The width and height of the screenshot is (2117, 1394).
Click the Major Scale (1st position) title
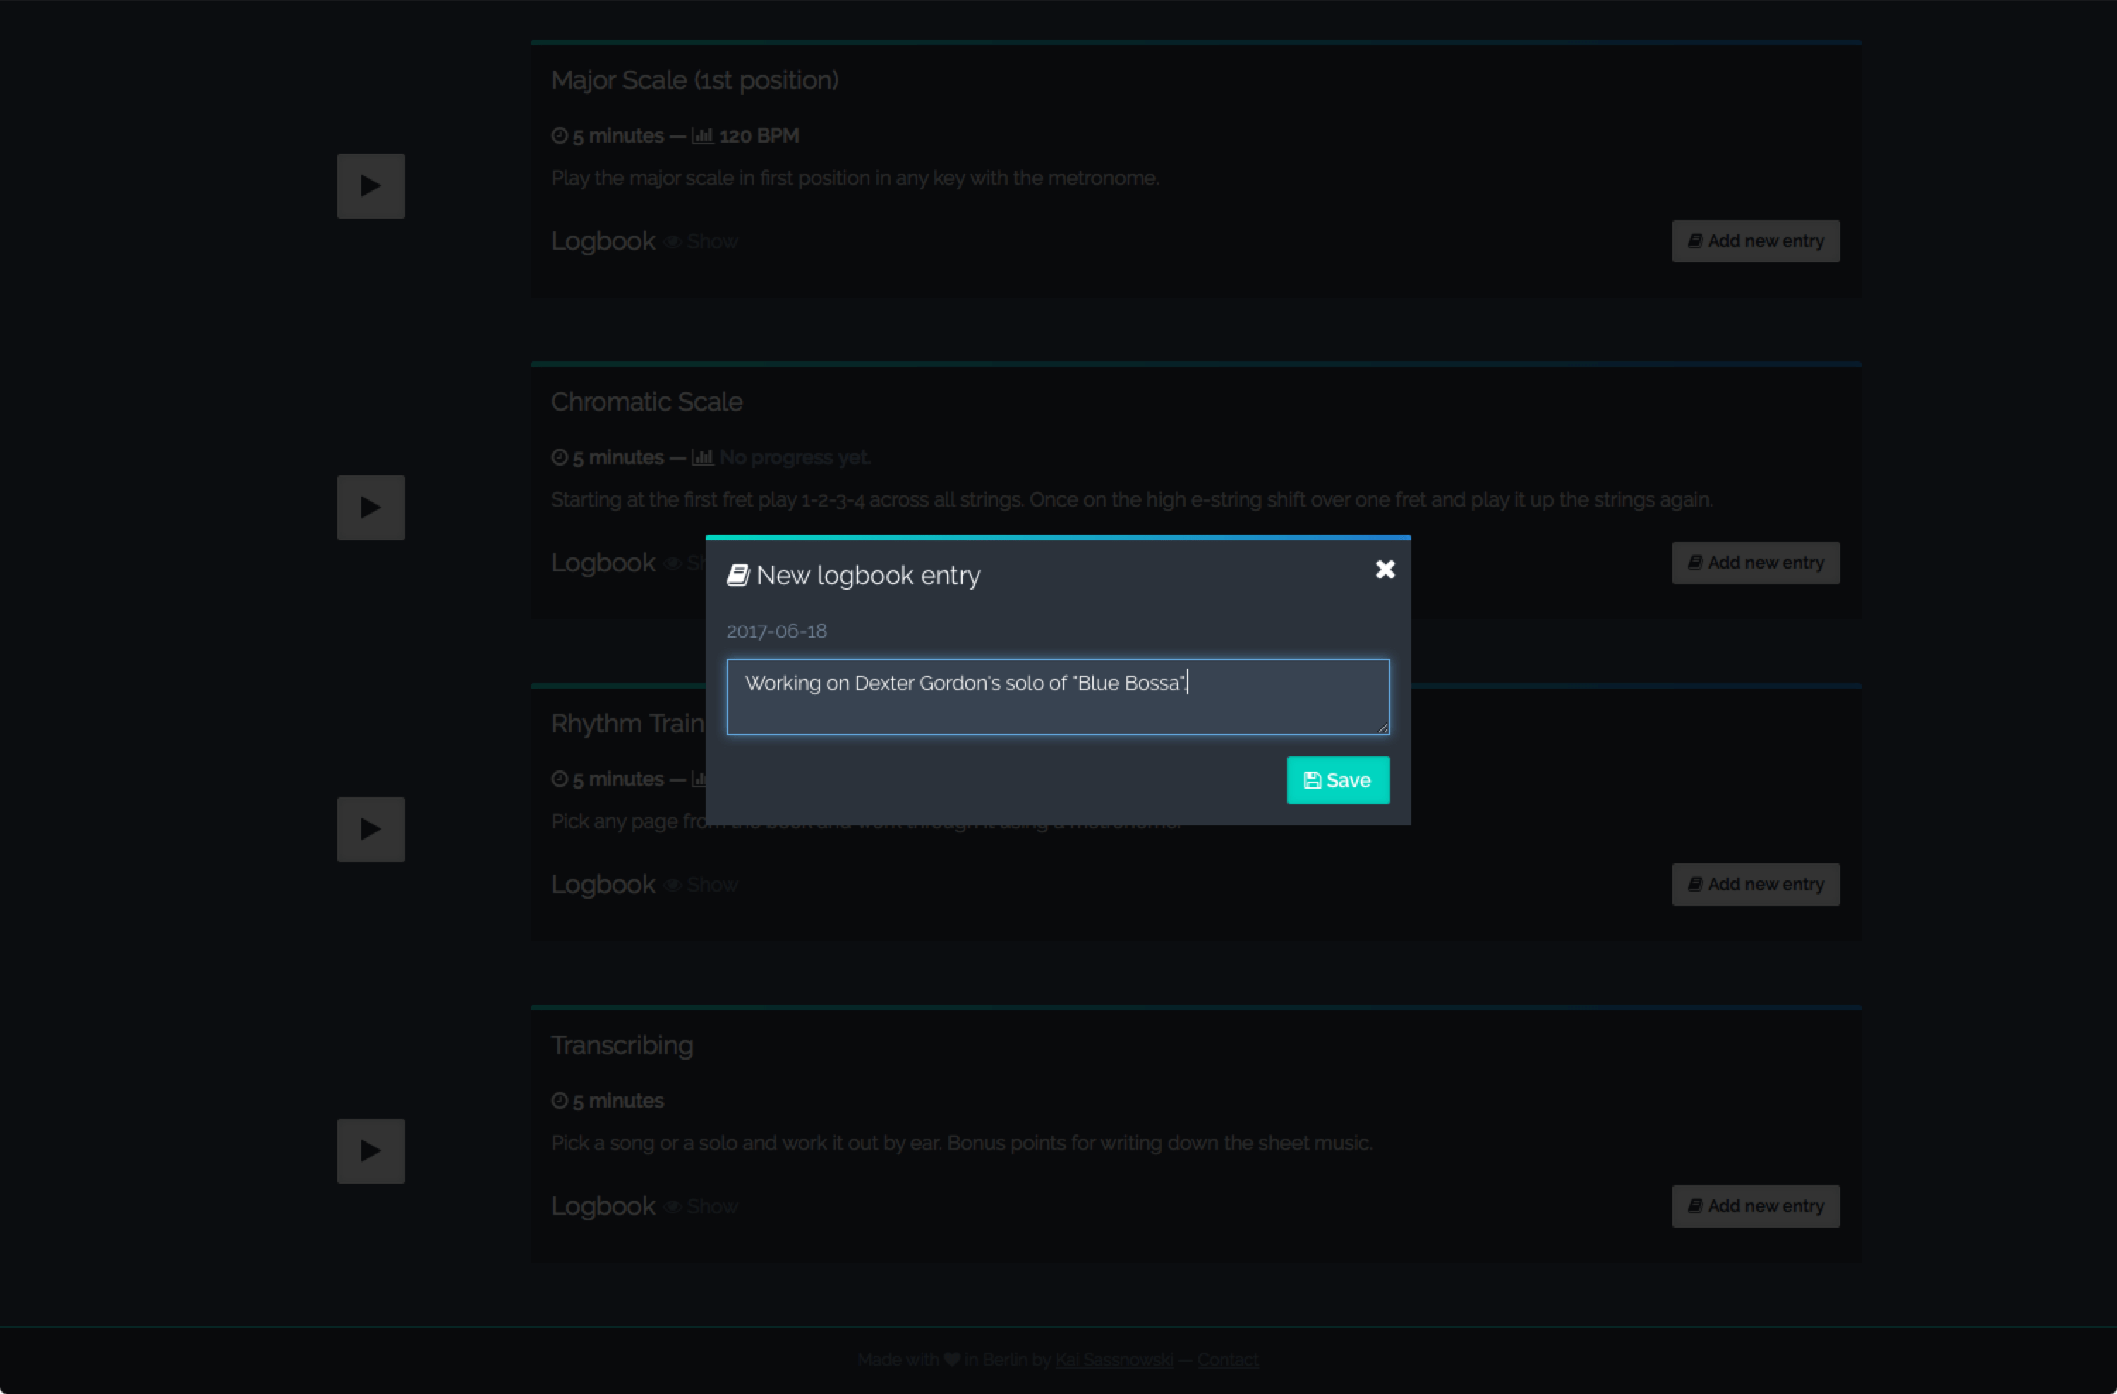(x=694, y=80)
